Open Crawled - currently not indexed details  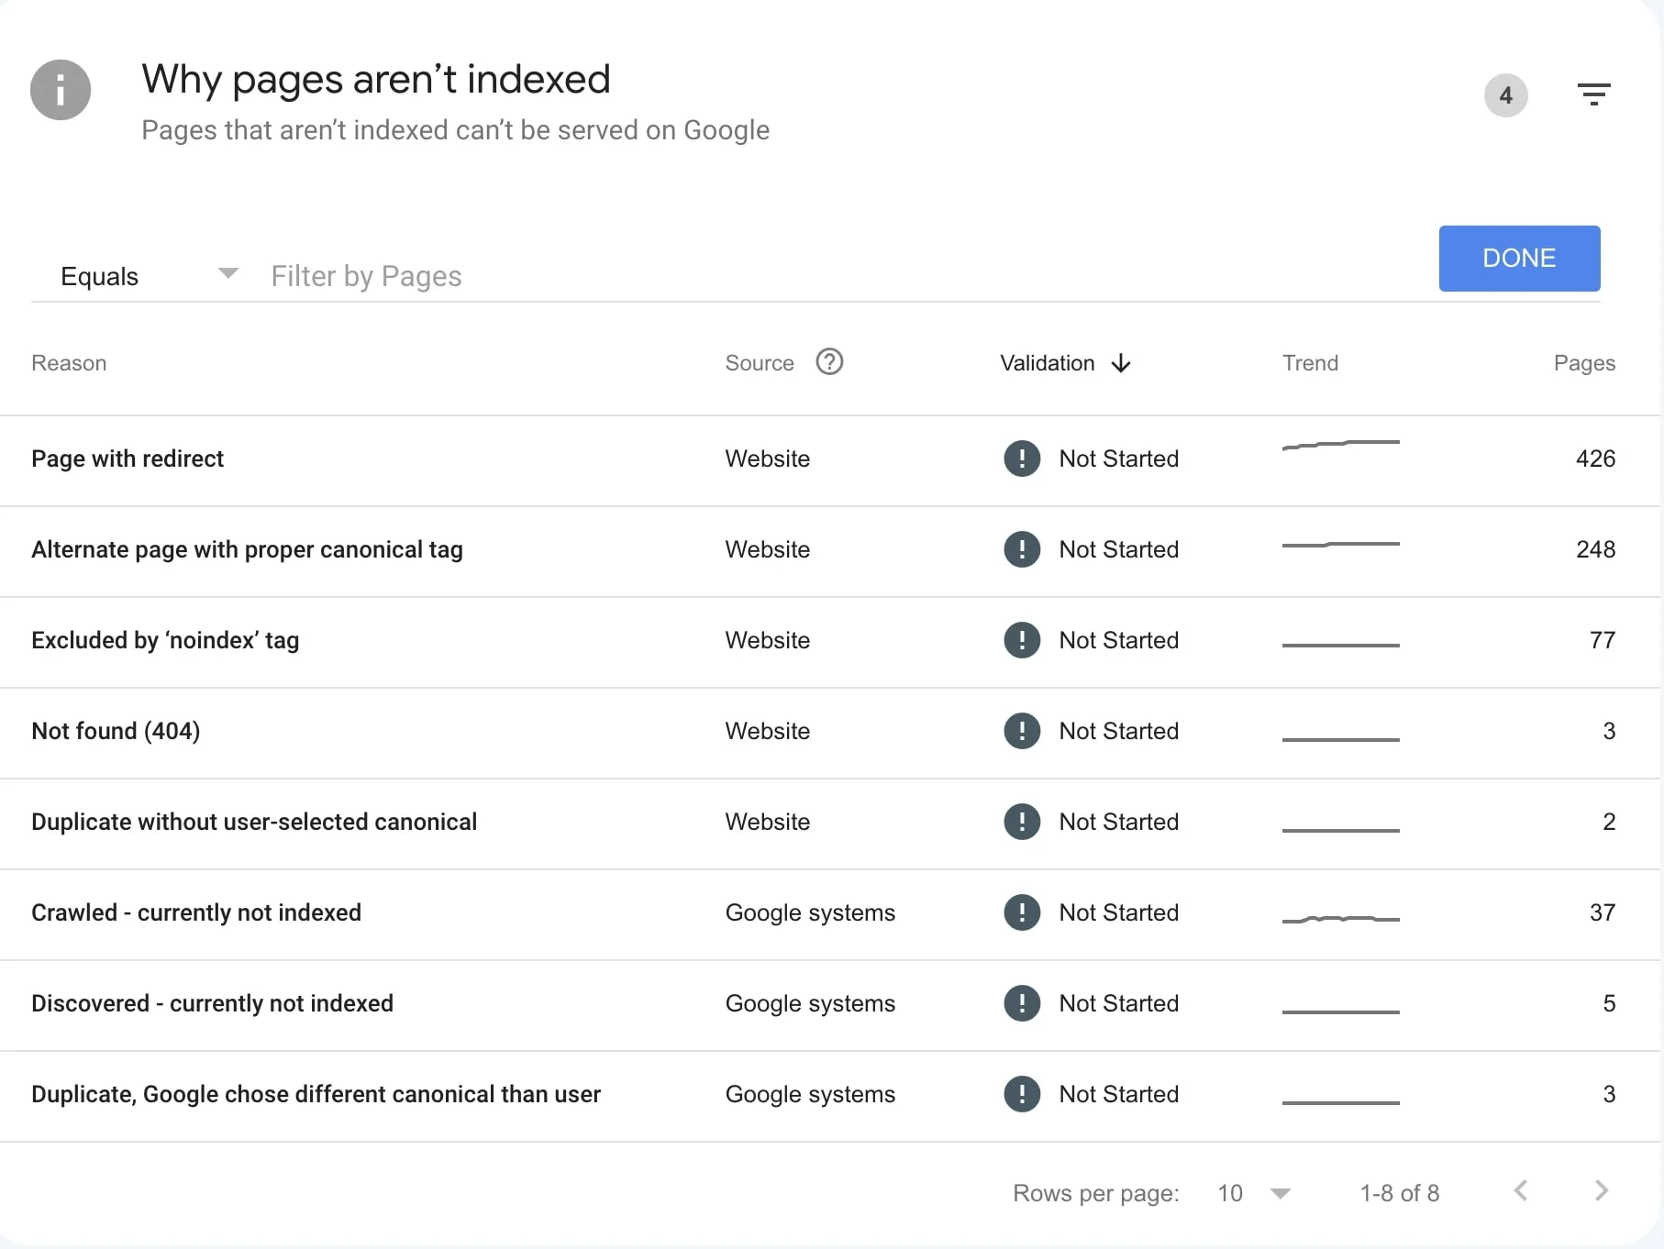(x=196, y=912)
